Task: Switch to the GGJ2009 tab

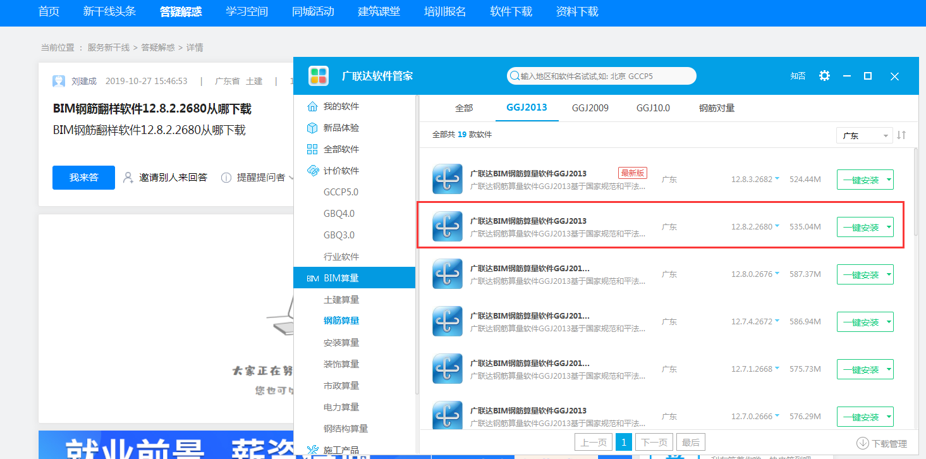Action: click(590, 108)
